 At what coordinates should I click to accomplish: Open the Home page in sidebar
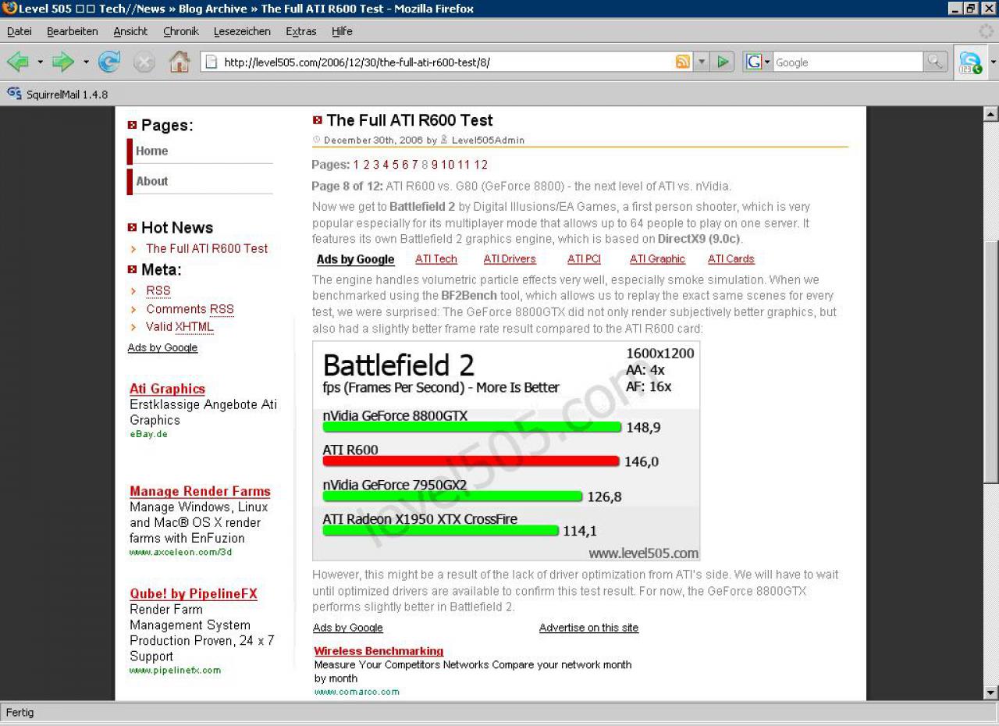[151, 151]
